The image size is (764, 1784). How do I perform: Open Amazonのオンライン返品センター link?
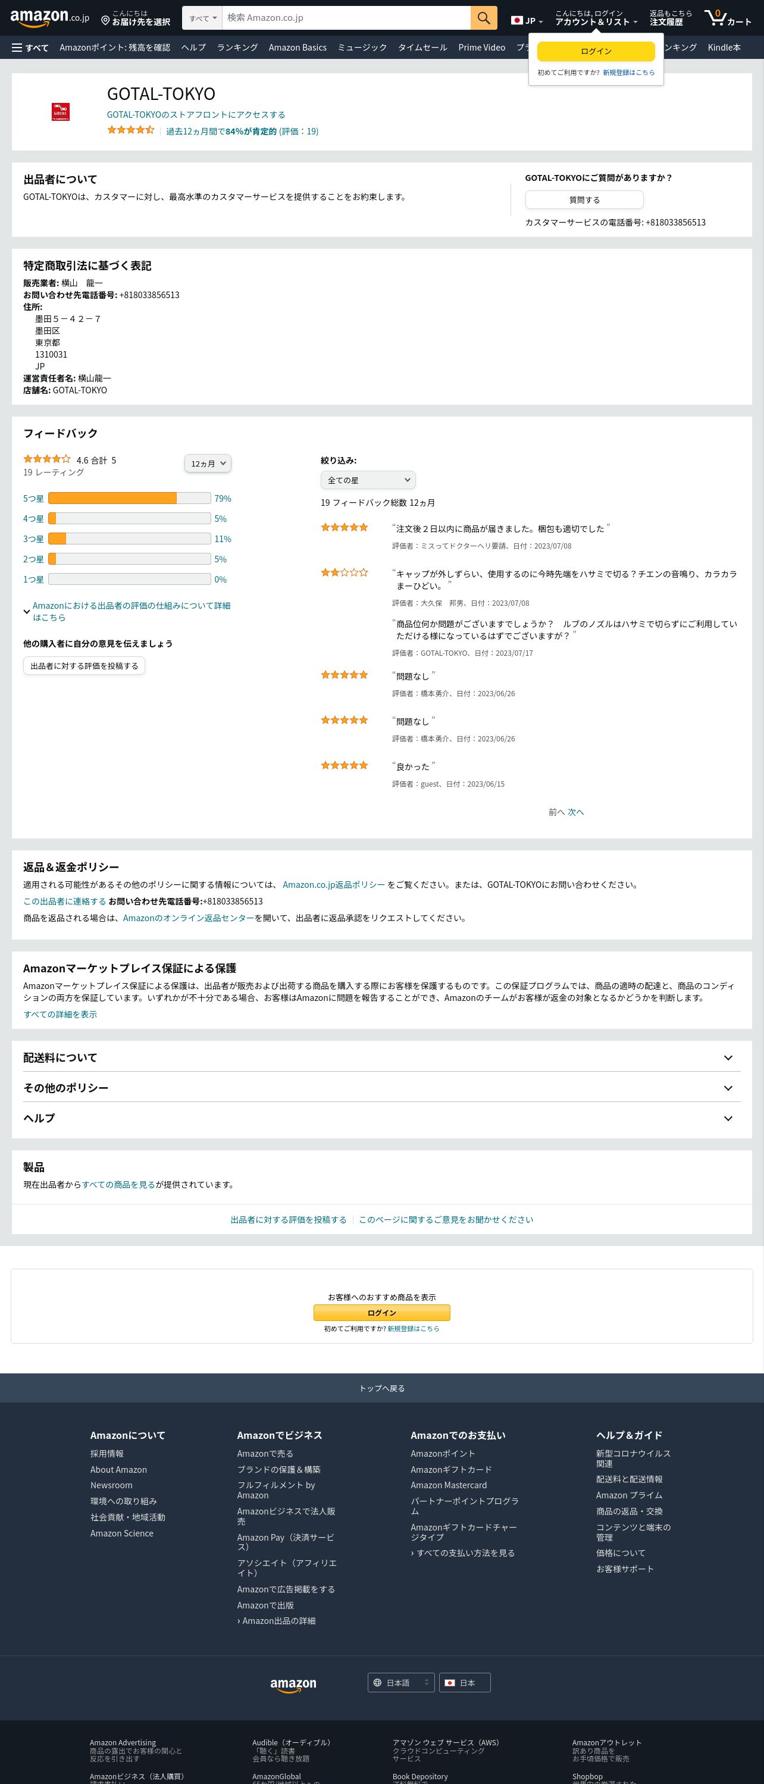pos(189,918)
